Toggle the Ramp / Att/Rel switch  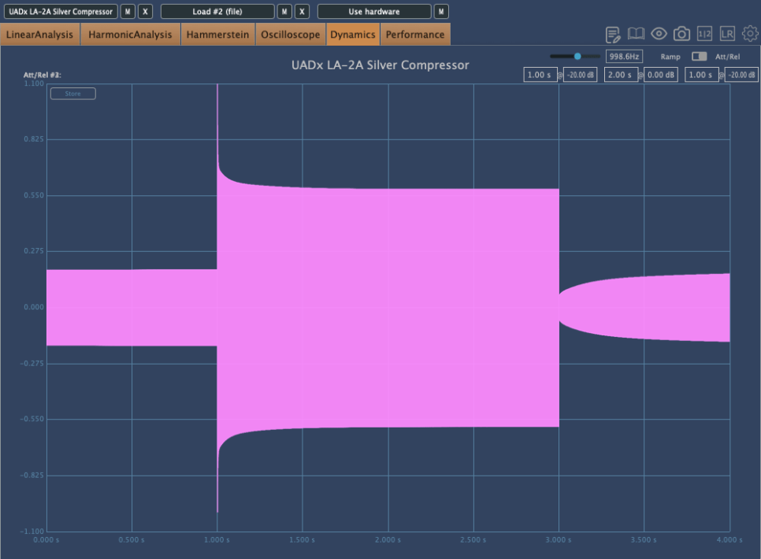pyautogui.click(x=699, y=57)
